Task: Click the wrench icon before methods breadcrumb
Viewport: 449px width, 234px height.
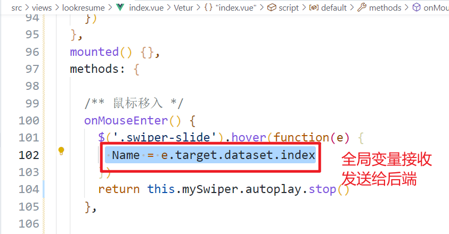Action: pyautogui.click(x=362, y=7)
